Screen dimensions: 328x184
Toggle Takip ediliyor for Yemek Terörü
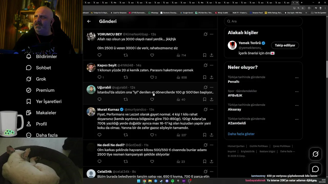tap(285, 45)
